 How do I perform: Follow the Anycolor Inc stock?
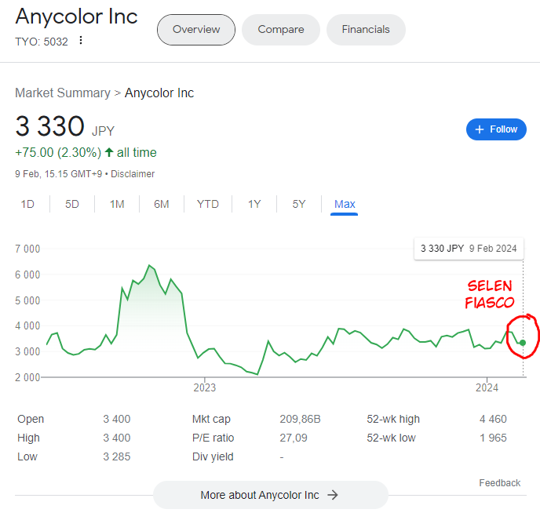[x=496, y=129]
